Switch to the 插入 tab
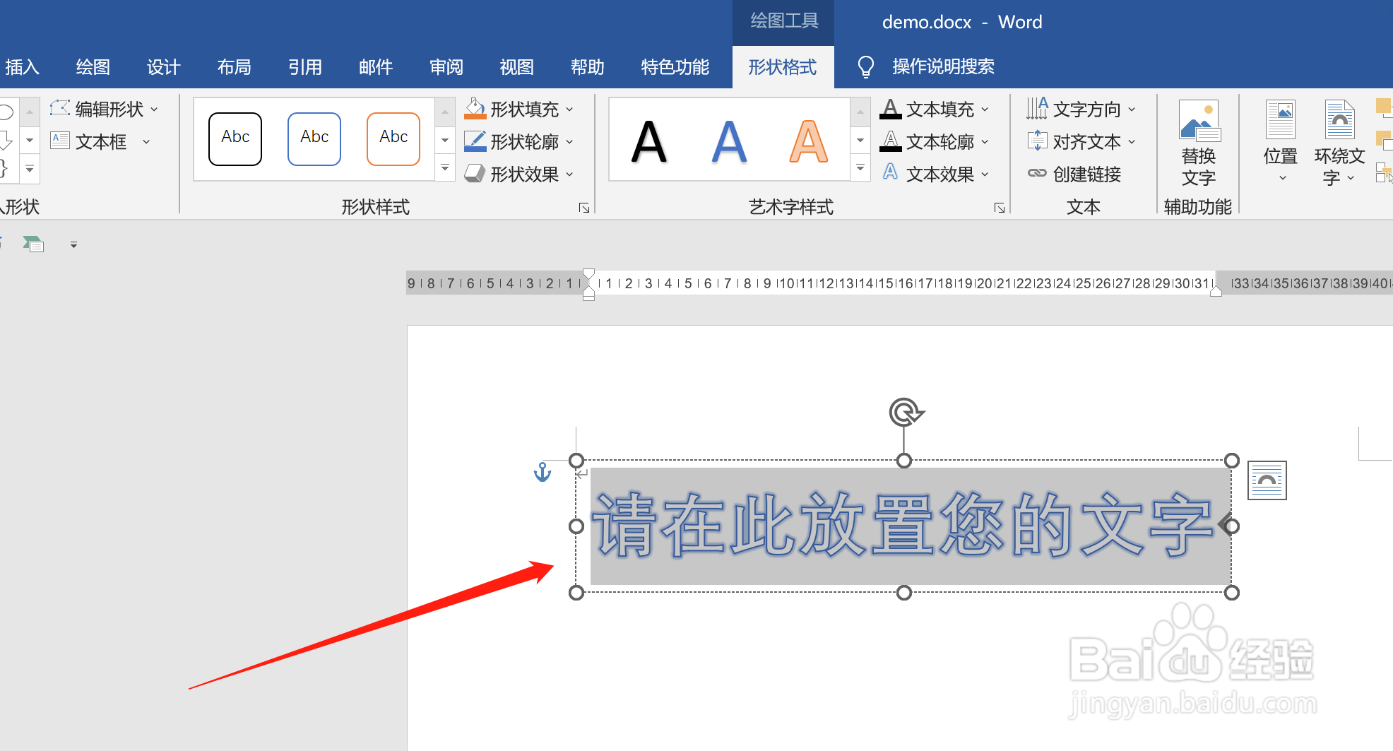The width and height of the screenshot is (1393, 751). [x=21, y=67]
